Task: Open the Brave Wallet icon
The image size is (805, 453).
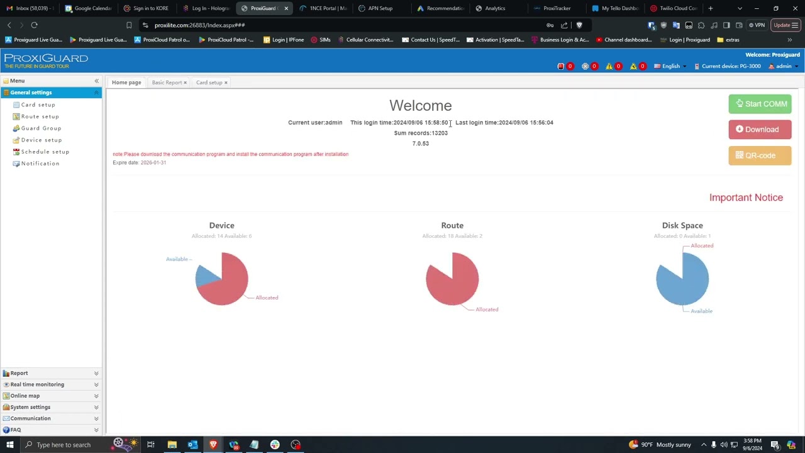Action: point(739,25)
